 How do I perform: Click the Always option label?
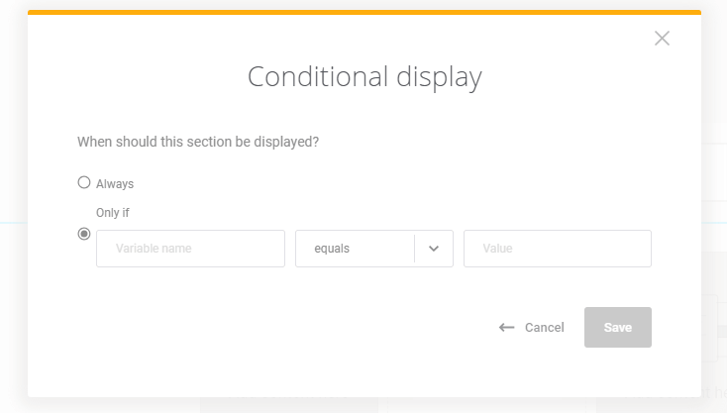click(115, 184)
